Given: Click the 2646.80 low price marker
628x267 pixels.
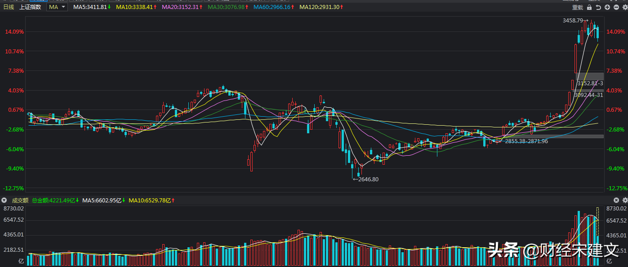Looking at the screenshot, I should pos(365,179).
